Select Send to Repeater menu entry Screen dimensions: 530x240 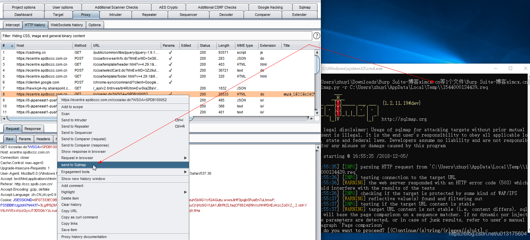[x=123, y=126]
